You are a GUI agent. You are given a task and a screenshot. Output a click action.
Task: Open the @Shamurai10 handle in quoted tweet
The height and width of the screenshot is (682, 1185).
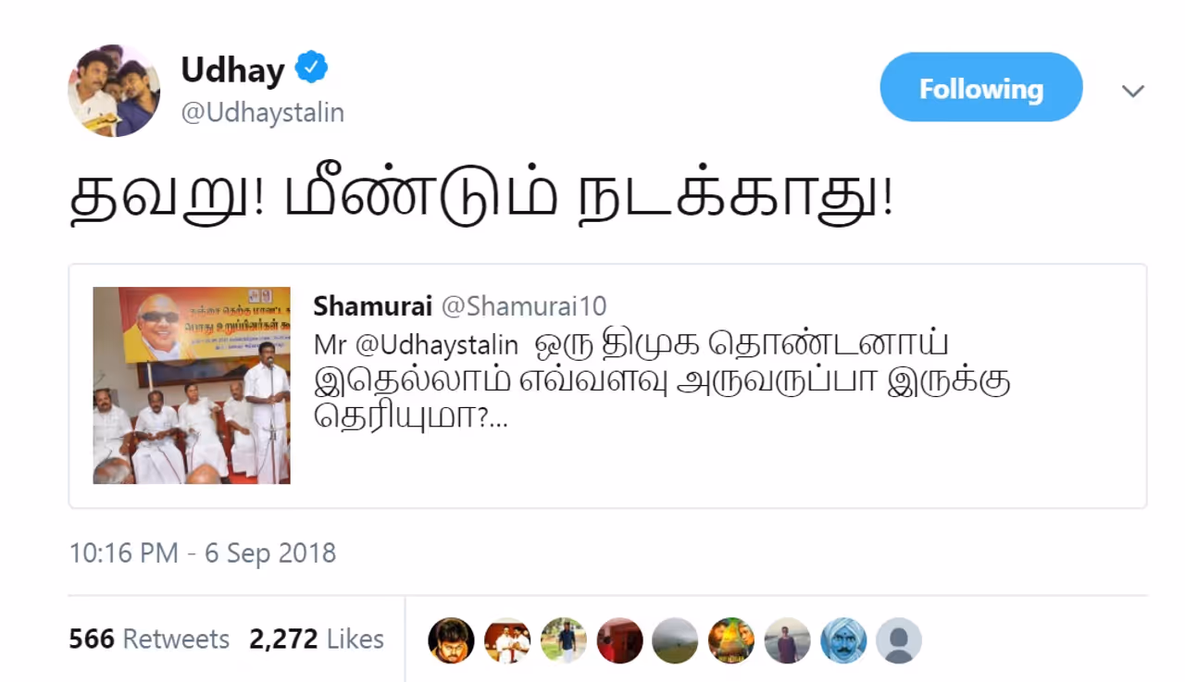point(523,306)
